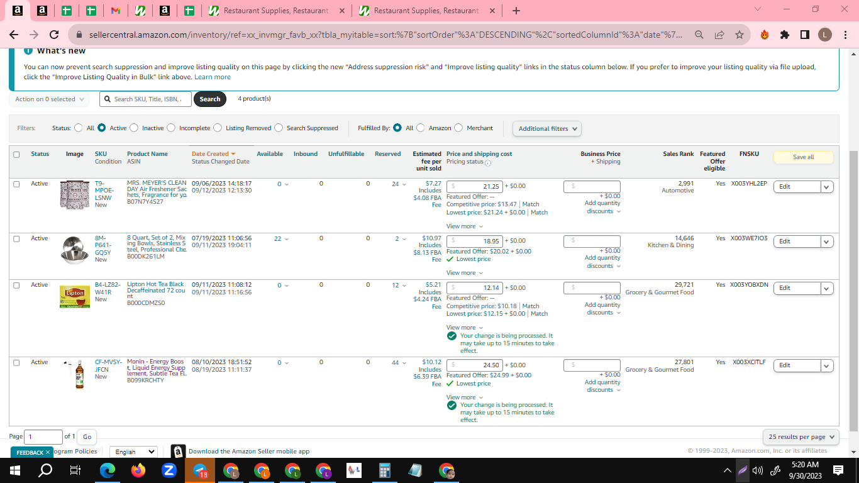
Task: Filter Fulfilled By Amazon
Action: click(421, 128)
